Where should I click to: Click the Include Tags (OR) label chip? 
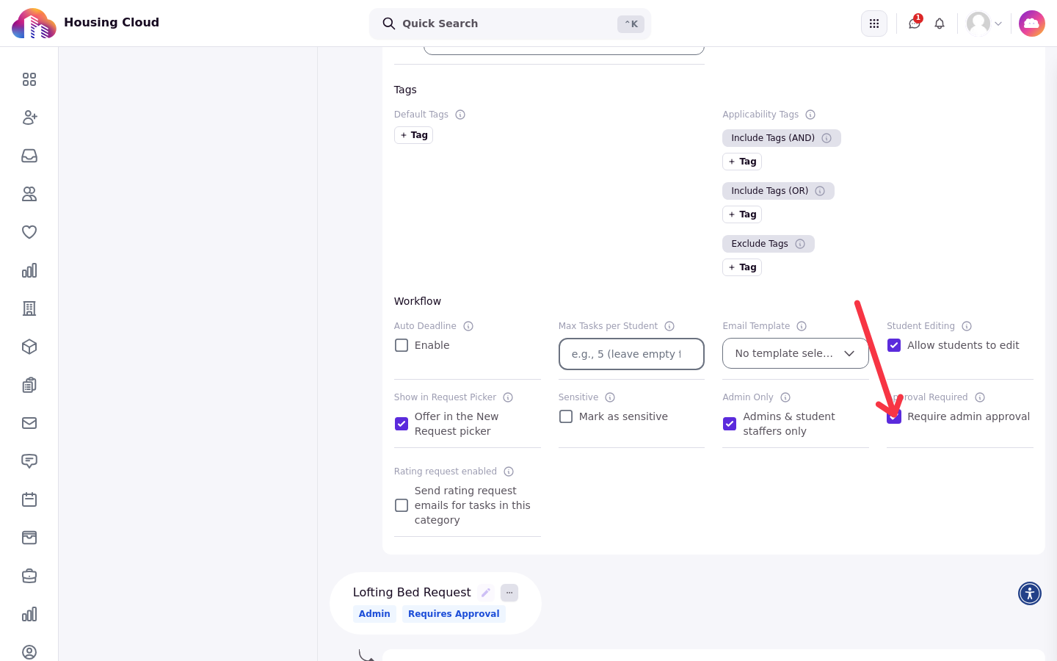click(778, 191)
